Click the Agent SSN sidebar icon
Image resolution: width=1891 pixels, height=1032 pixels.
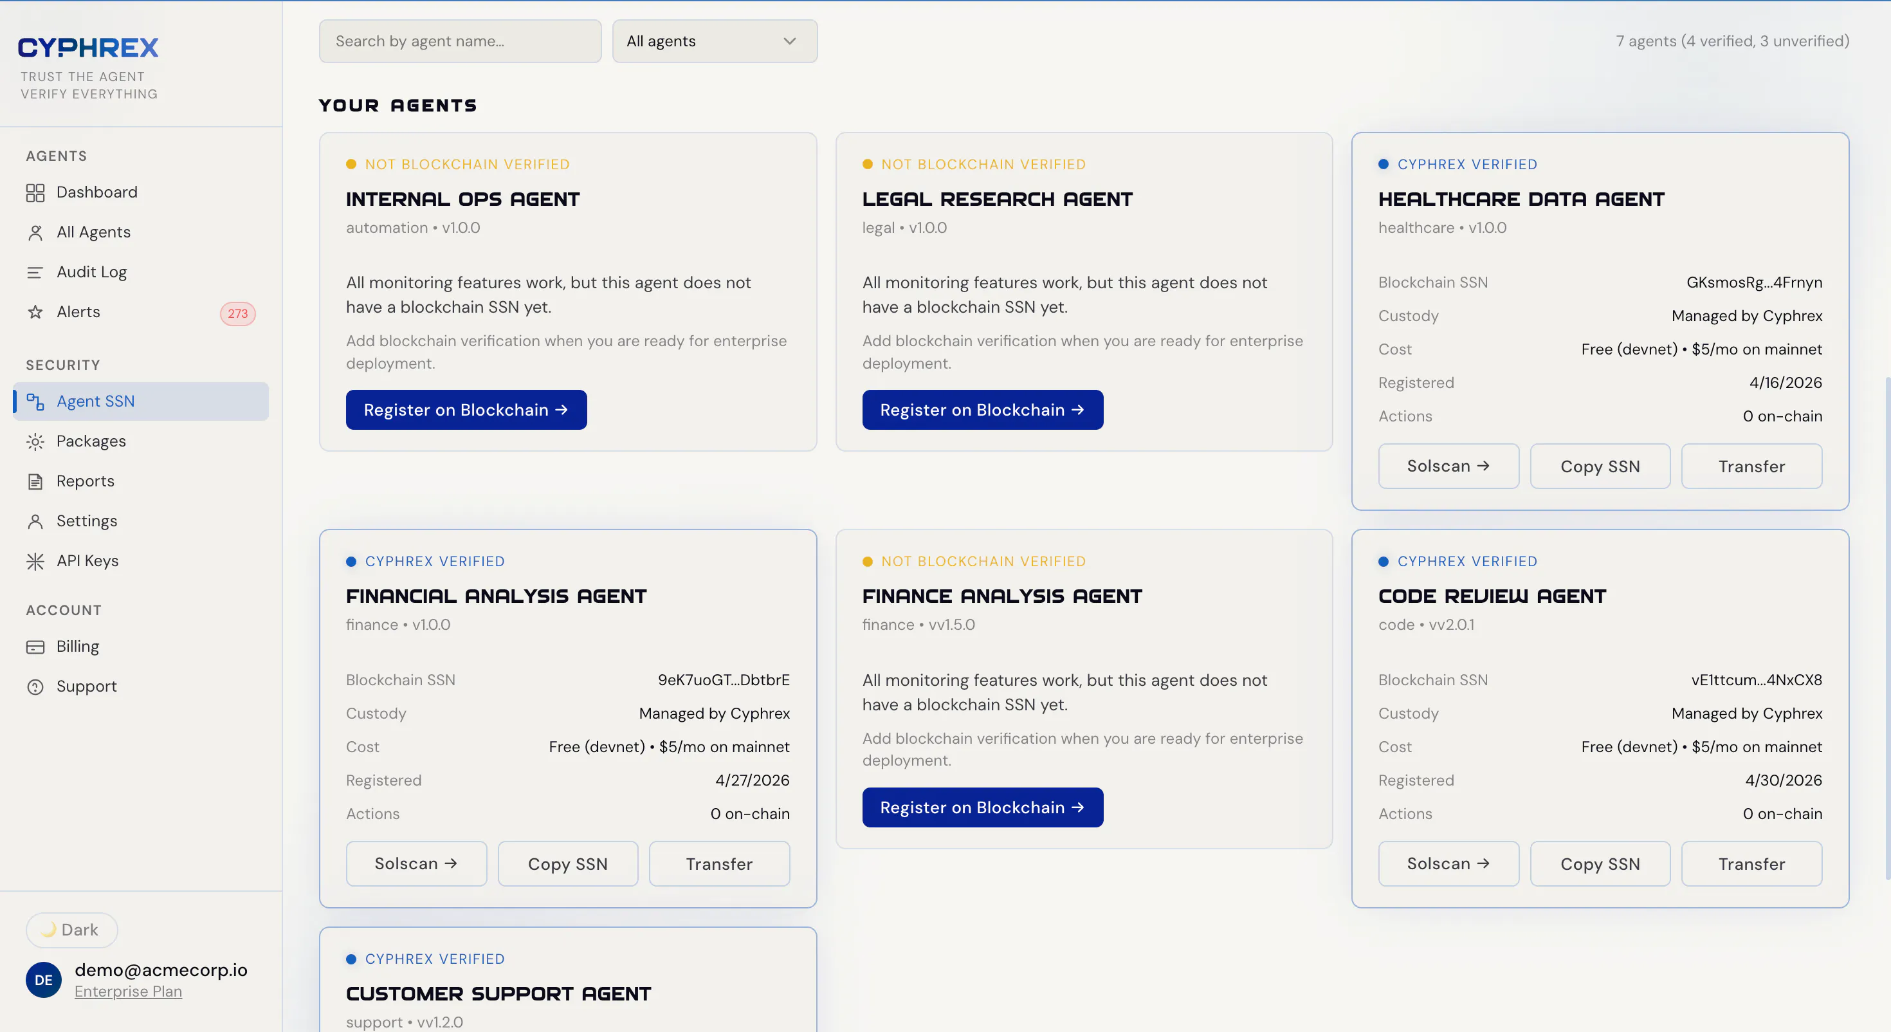click(35, 401)
